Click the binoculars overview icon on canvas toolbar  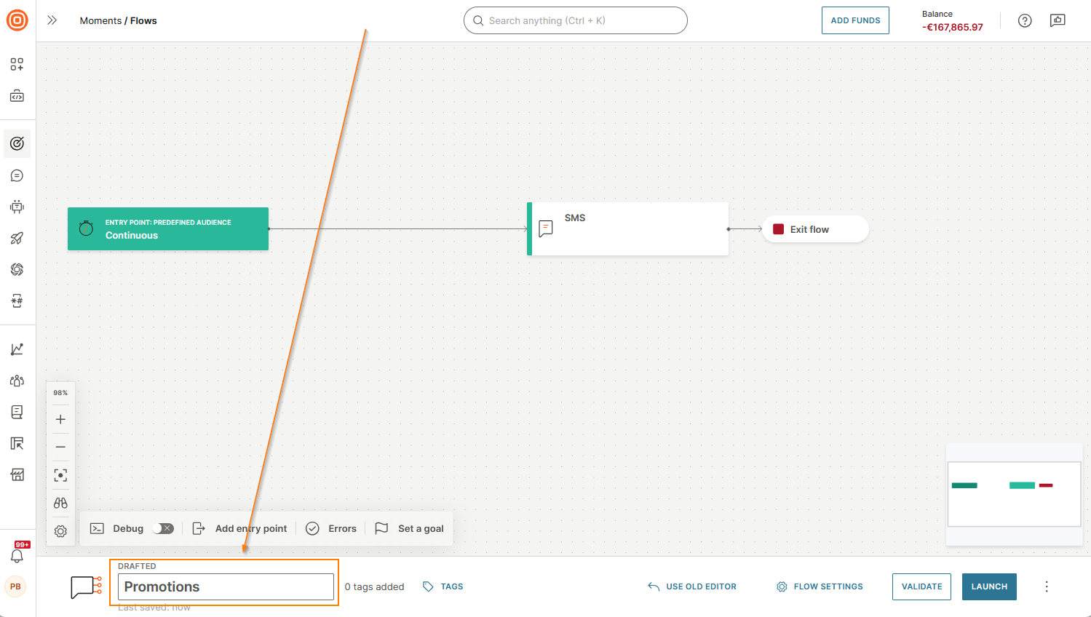(60, 503)
